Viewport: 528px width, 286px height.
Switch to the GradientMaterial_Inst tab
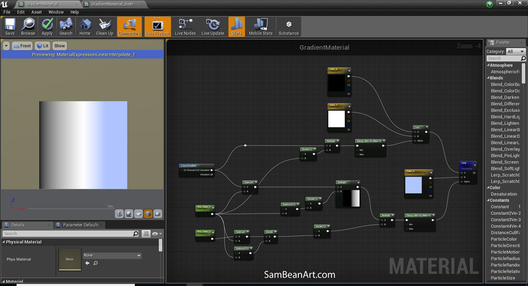[x=113, y=4]
